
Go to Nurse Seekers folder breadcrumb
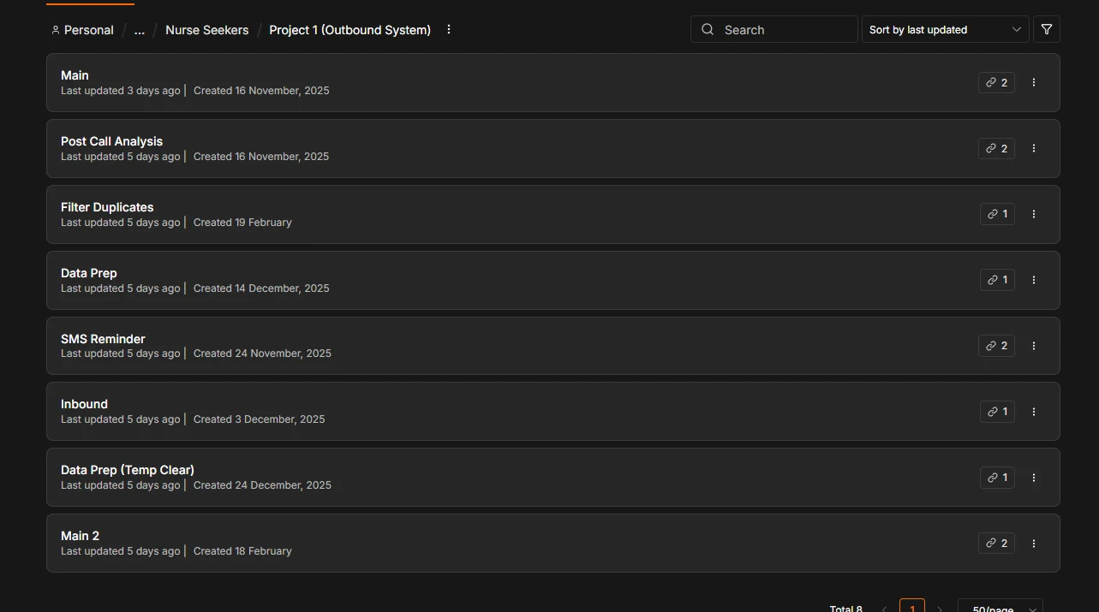coord(207,30)
